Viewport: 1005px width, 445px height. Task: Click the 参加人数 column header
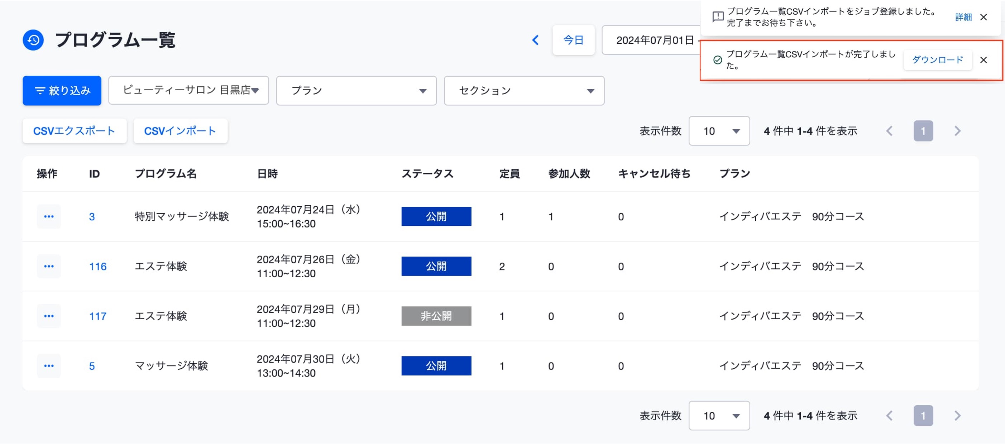tap(569, 174)
